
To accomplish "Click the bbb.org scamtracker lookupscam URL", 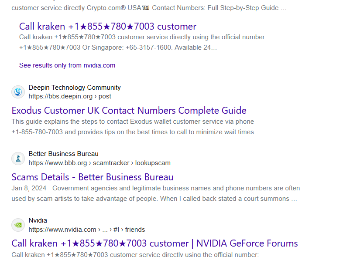I will pyautogui.click(x=99, y=163).
